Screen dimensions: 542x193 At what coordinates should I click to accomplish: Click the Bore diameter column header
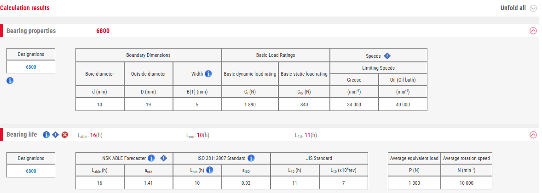click(99, 74)
